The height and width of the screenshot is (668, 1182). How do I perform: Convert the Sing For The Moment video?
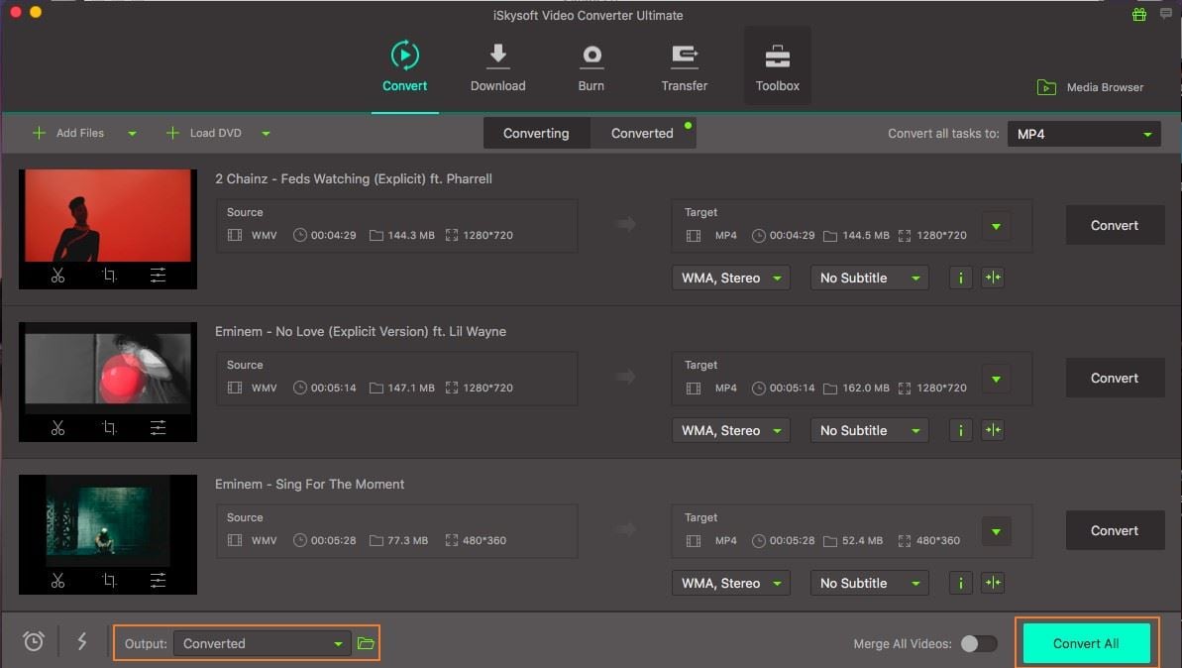click(x=1115, y=531)
